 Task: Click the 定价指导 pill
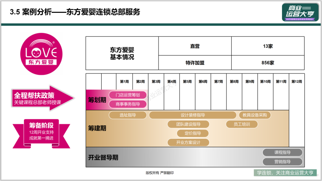pyautogui.click(x=193, y=133)
